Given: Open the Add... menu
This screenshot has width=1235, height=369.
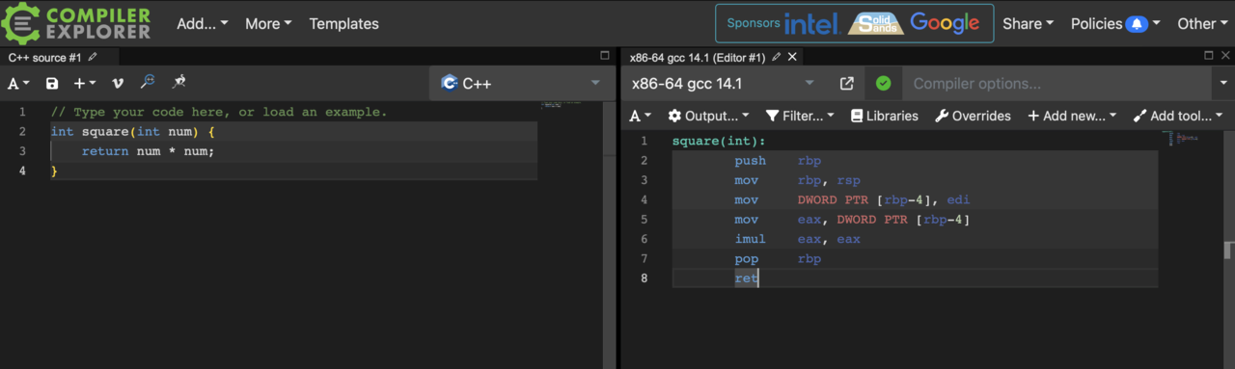Looking at the screenshot, I should 203,23.
